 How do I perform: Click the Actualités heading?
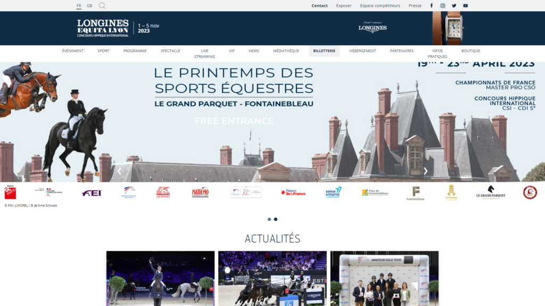[x=272, y=239]
